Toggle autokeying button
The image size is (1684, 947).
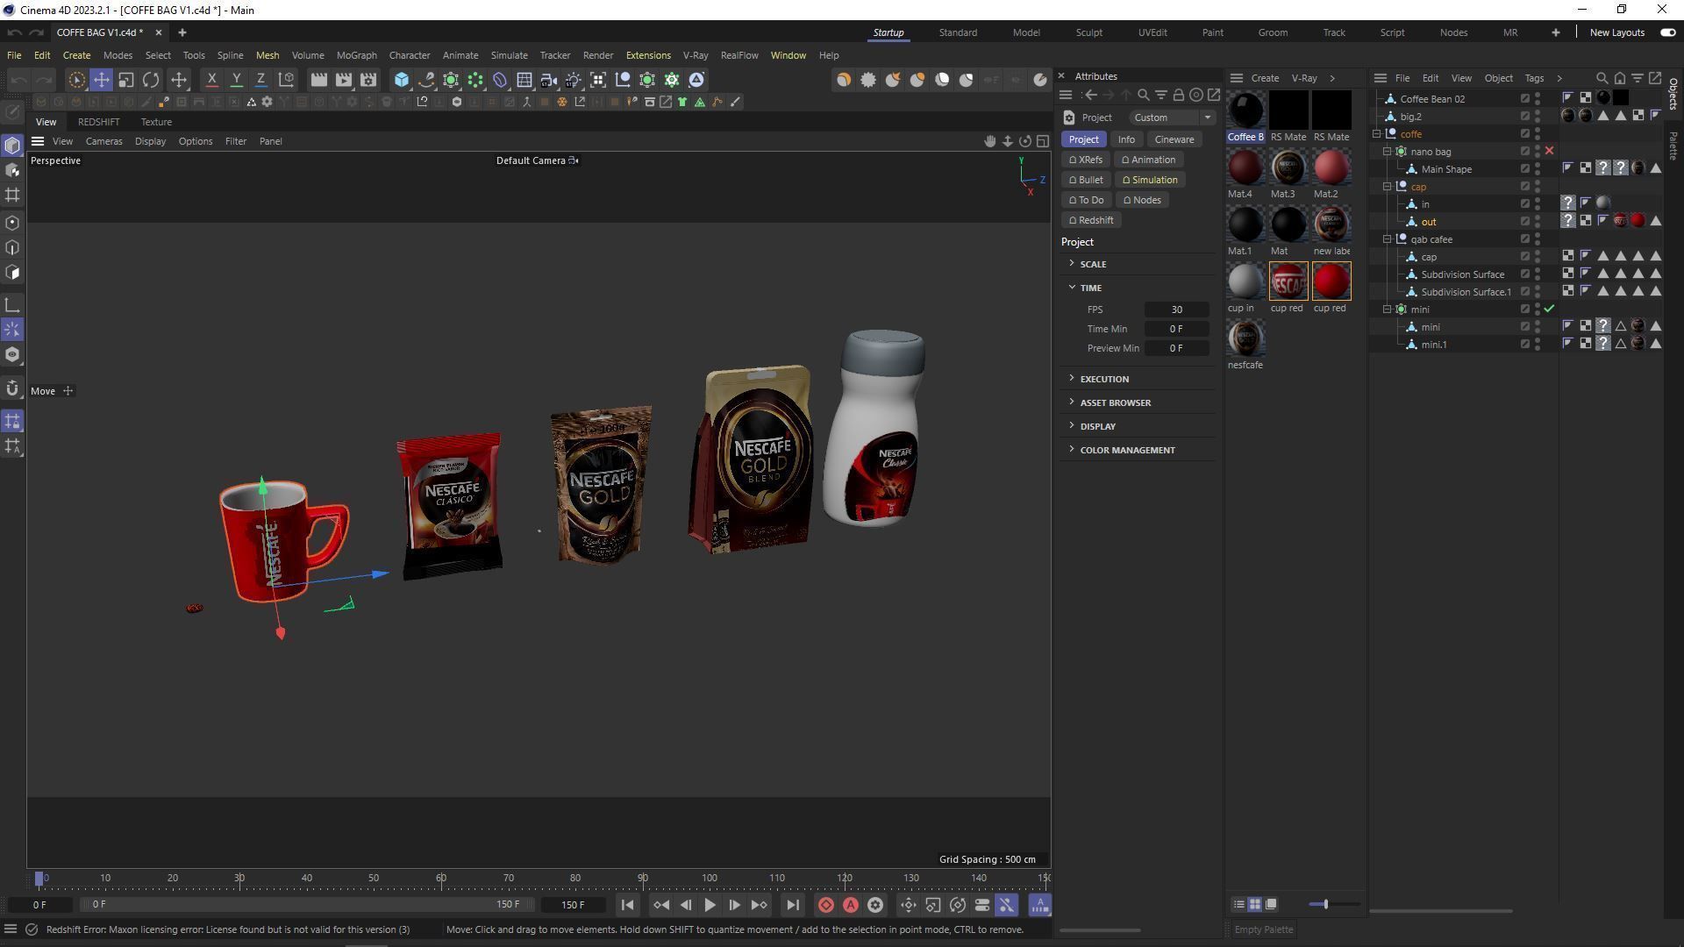[x=851, y=905]
